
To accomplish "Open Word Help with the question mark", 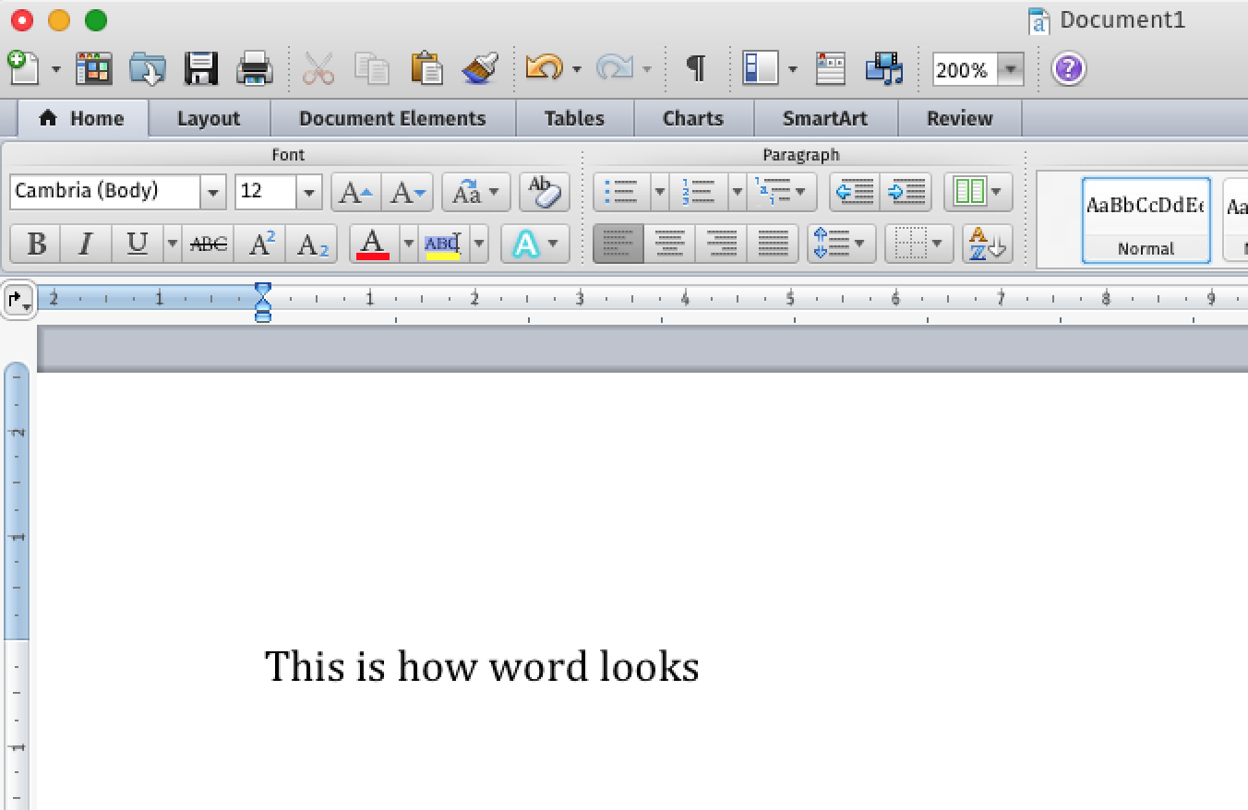I will [x=1068, y=68].
